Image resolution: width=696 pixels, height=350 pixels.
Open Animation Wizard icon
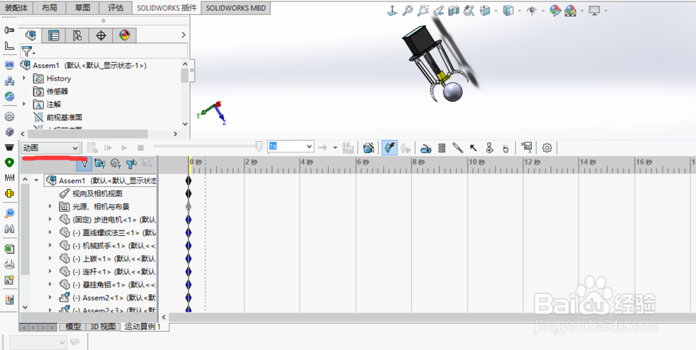368,148
